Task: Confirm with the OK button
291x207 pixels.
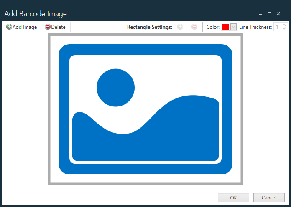Action: click(x=233, y=198)
